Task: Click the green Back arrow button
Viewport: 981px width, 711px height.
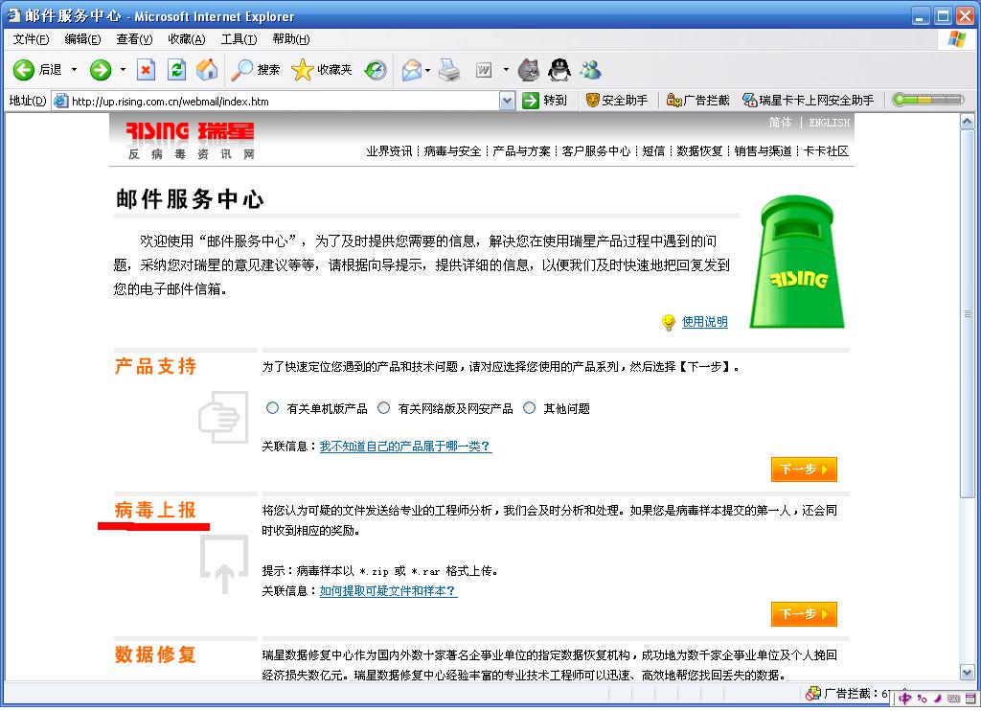Action: click(24, 70)
